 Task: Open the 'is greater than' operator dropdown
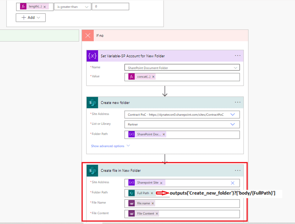[72, 7]
